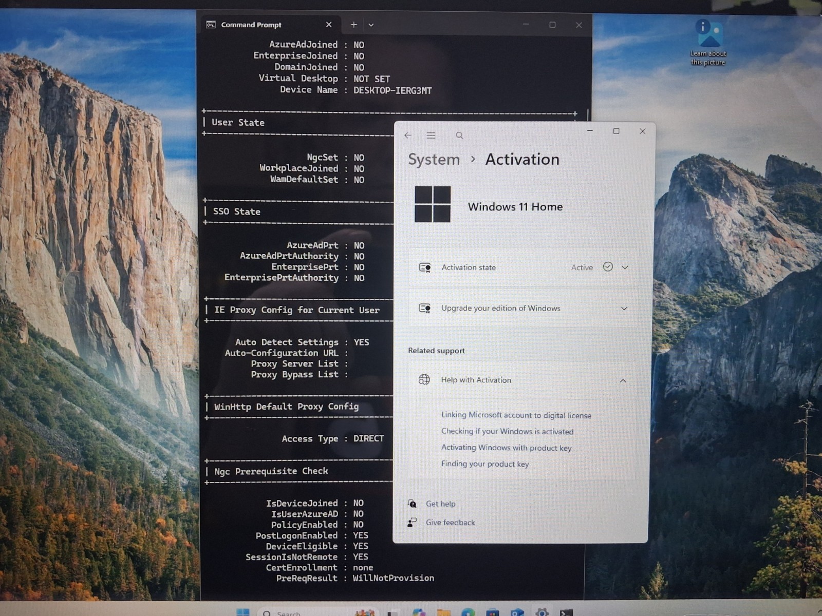Maximize the Settings Activation window
Image resolution: width=822 pixels, height=616 pixels.
pyautogui.click(x=616, y=131)
